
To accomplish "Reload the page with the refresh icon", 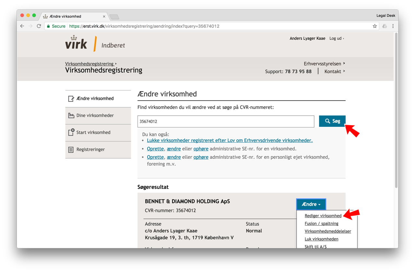I will [x=39, y=26].
